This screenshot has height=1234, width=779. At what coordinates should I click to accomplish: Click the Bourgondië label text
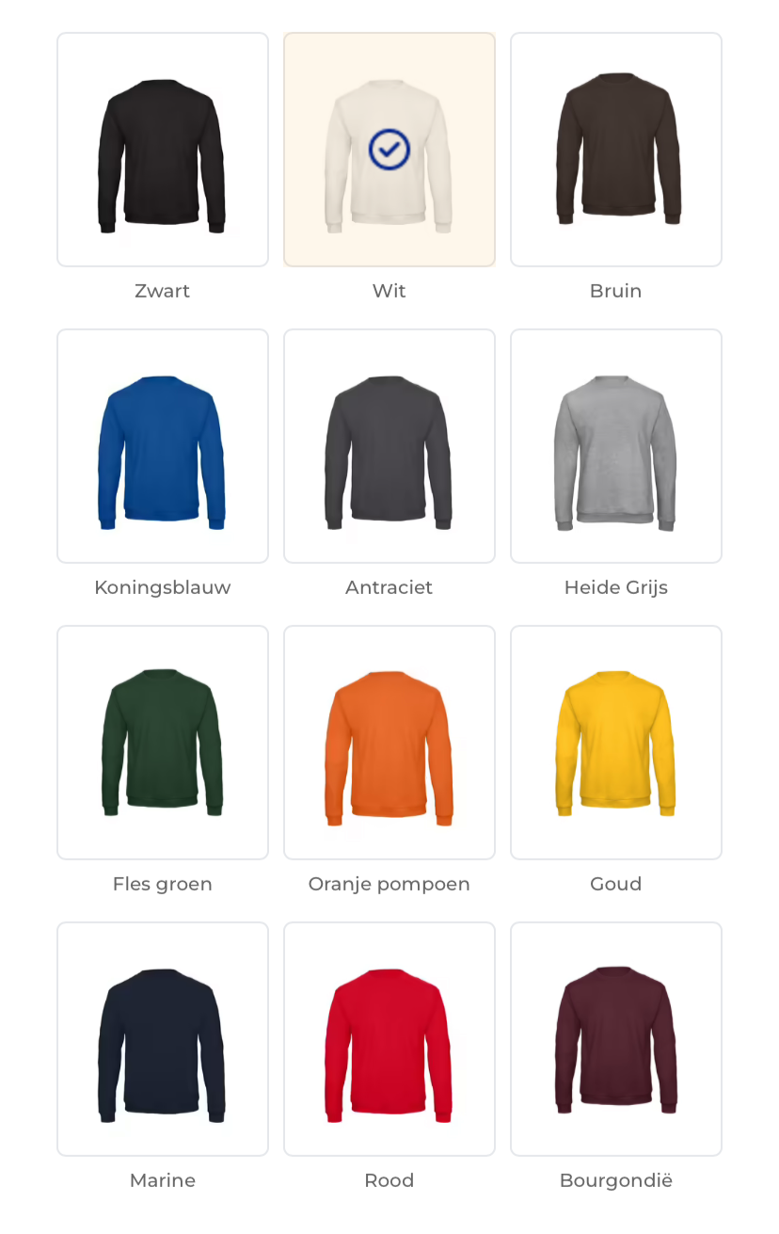click(x=616, y=1180)
